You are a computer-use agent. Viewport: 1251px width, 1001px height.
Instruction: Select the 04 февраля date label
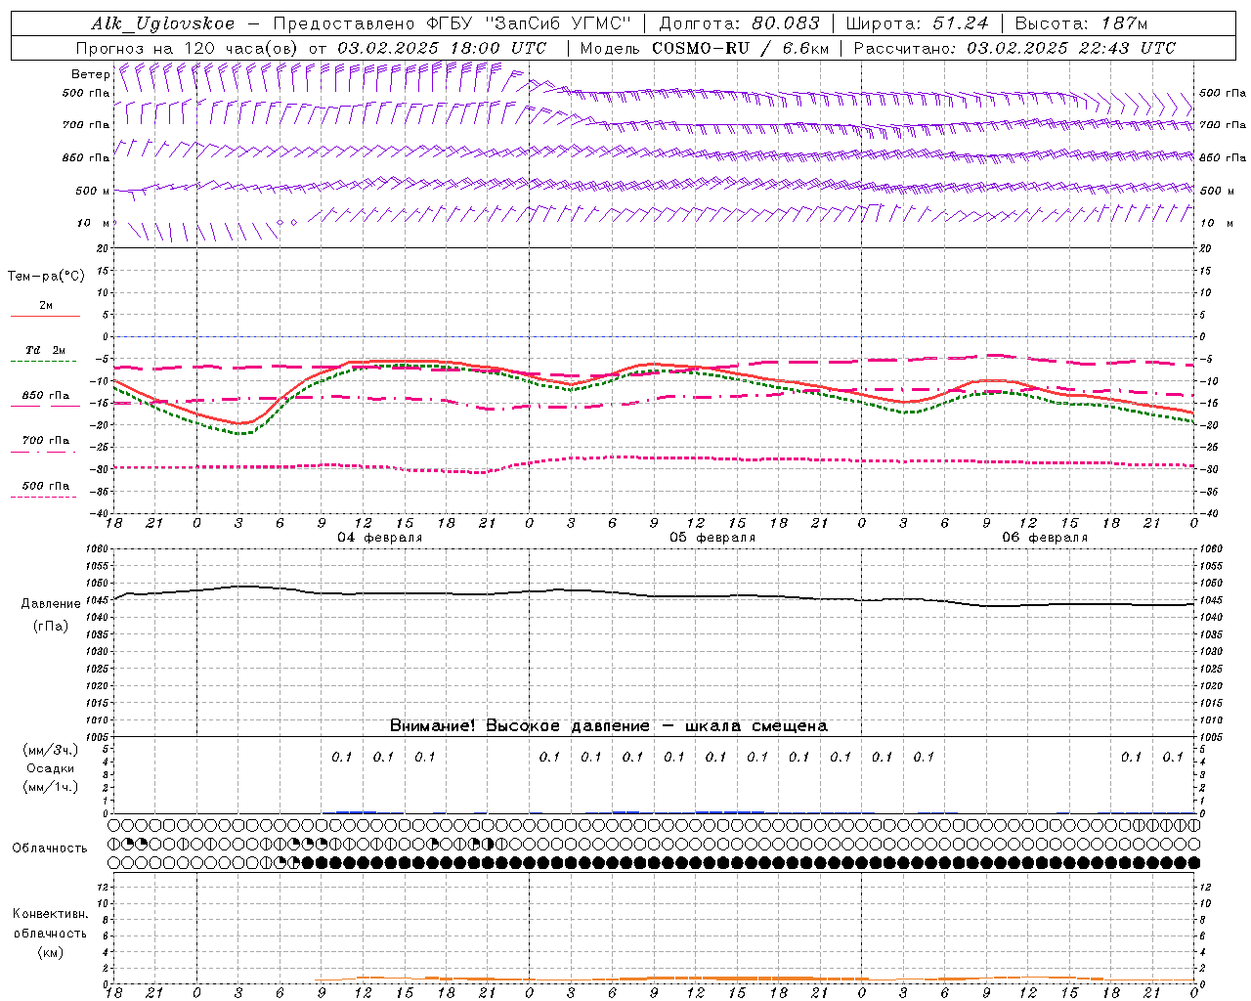(x=379, y=538)
